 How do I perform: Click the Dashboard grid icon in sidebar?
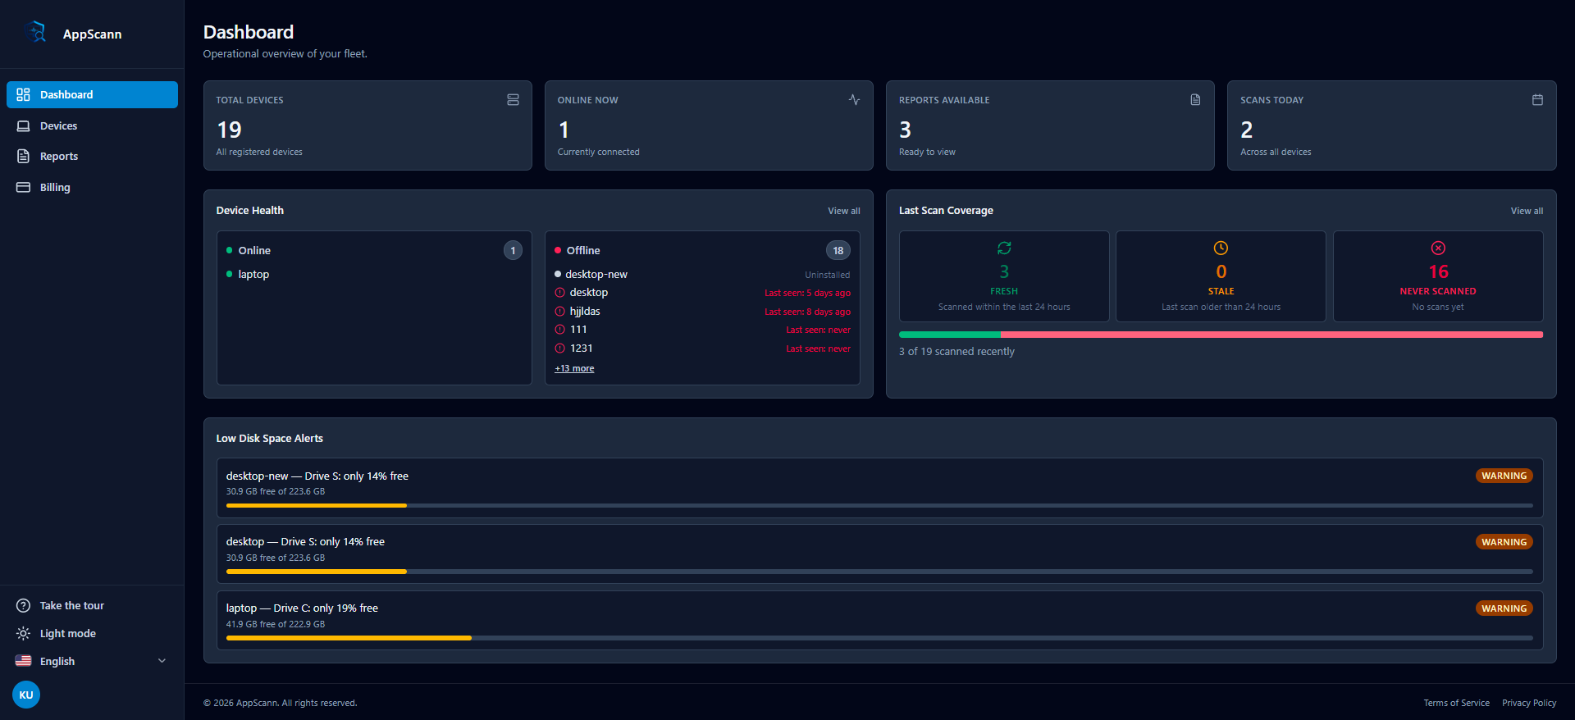[23, 94]
